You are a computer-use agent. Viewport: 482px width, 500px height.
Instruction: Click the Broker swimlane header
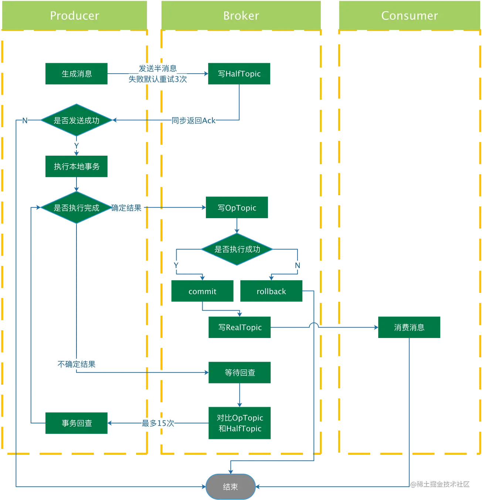[241, 16]
